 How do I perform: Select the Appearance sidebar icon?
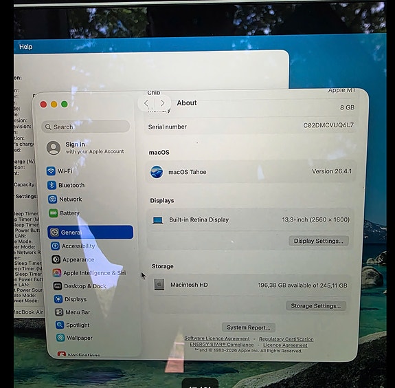point(56,259)
